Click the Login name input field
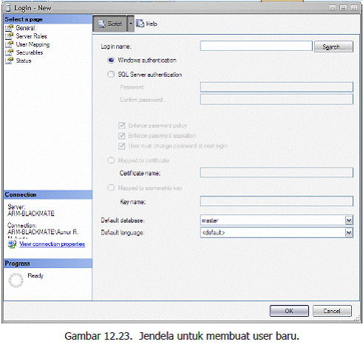Image resolution: width=363 pixels, height=350 pixels. click(257, 46)
